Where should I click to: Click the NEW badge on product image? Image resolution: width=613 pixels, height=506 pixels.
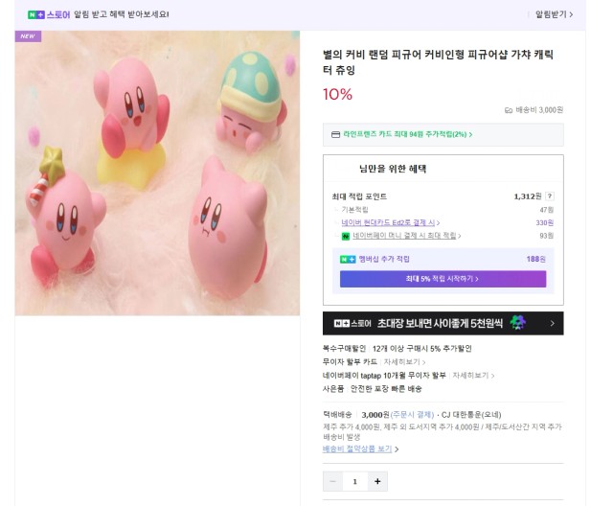coord(28,36)
